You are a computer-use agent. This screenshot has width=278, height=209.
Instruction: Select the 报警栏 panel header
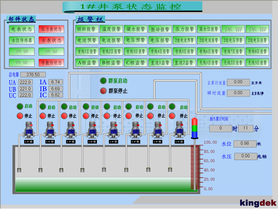pyautogui.click(x=90, y=19)
